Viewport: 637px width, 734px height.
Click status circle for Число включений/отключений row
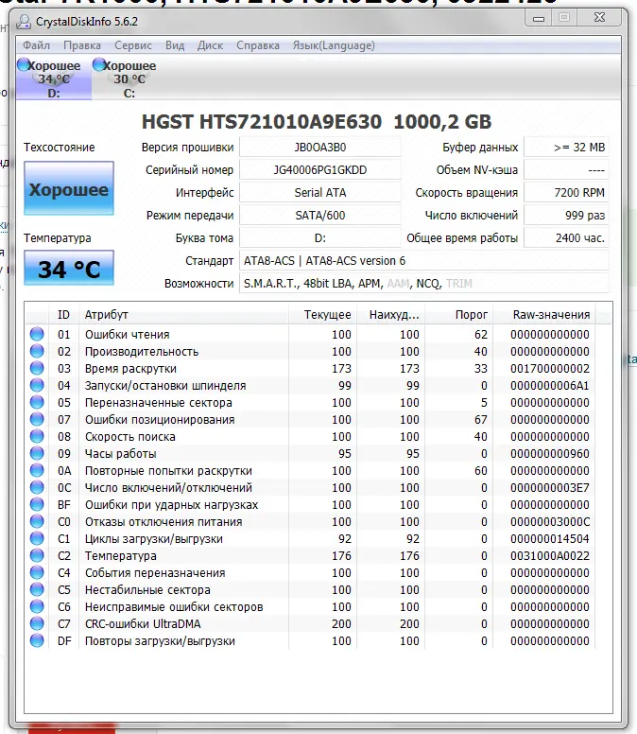(37, 487)
